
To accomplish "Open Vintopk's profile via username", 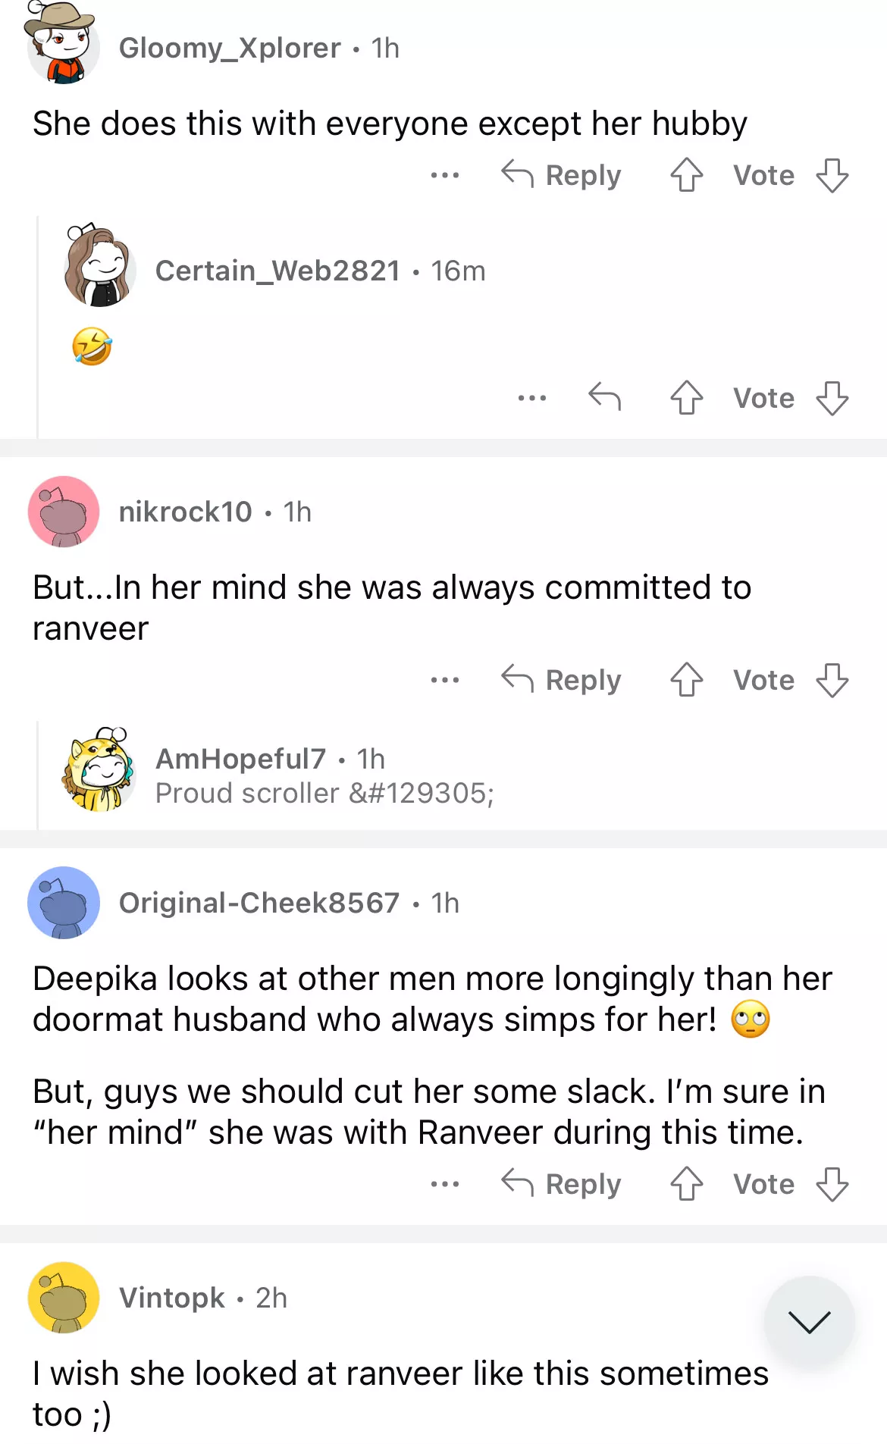I will click(172, 1298).
